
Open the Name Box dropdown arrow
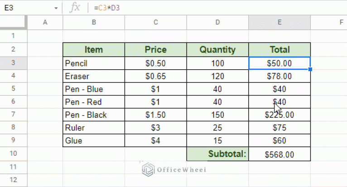point(56,8)
